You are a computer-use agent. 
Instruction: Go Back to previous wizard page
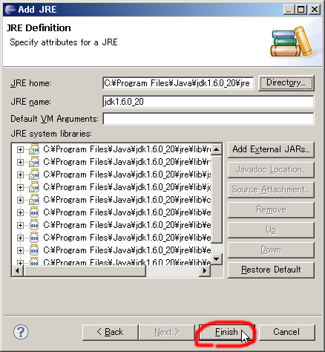click(x=111, y=332)
